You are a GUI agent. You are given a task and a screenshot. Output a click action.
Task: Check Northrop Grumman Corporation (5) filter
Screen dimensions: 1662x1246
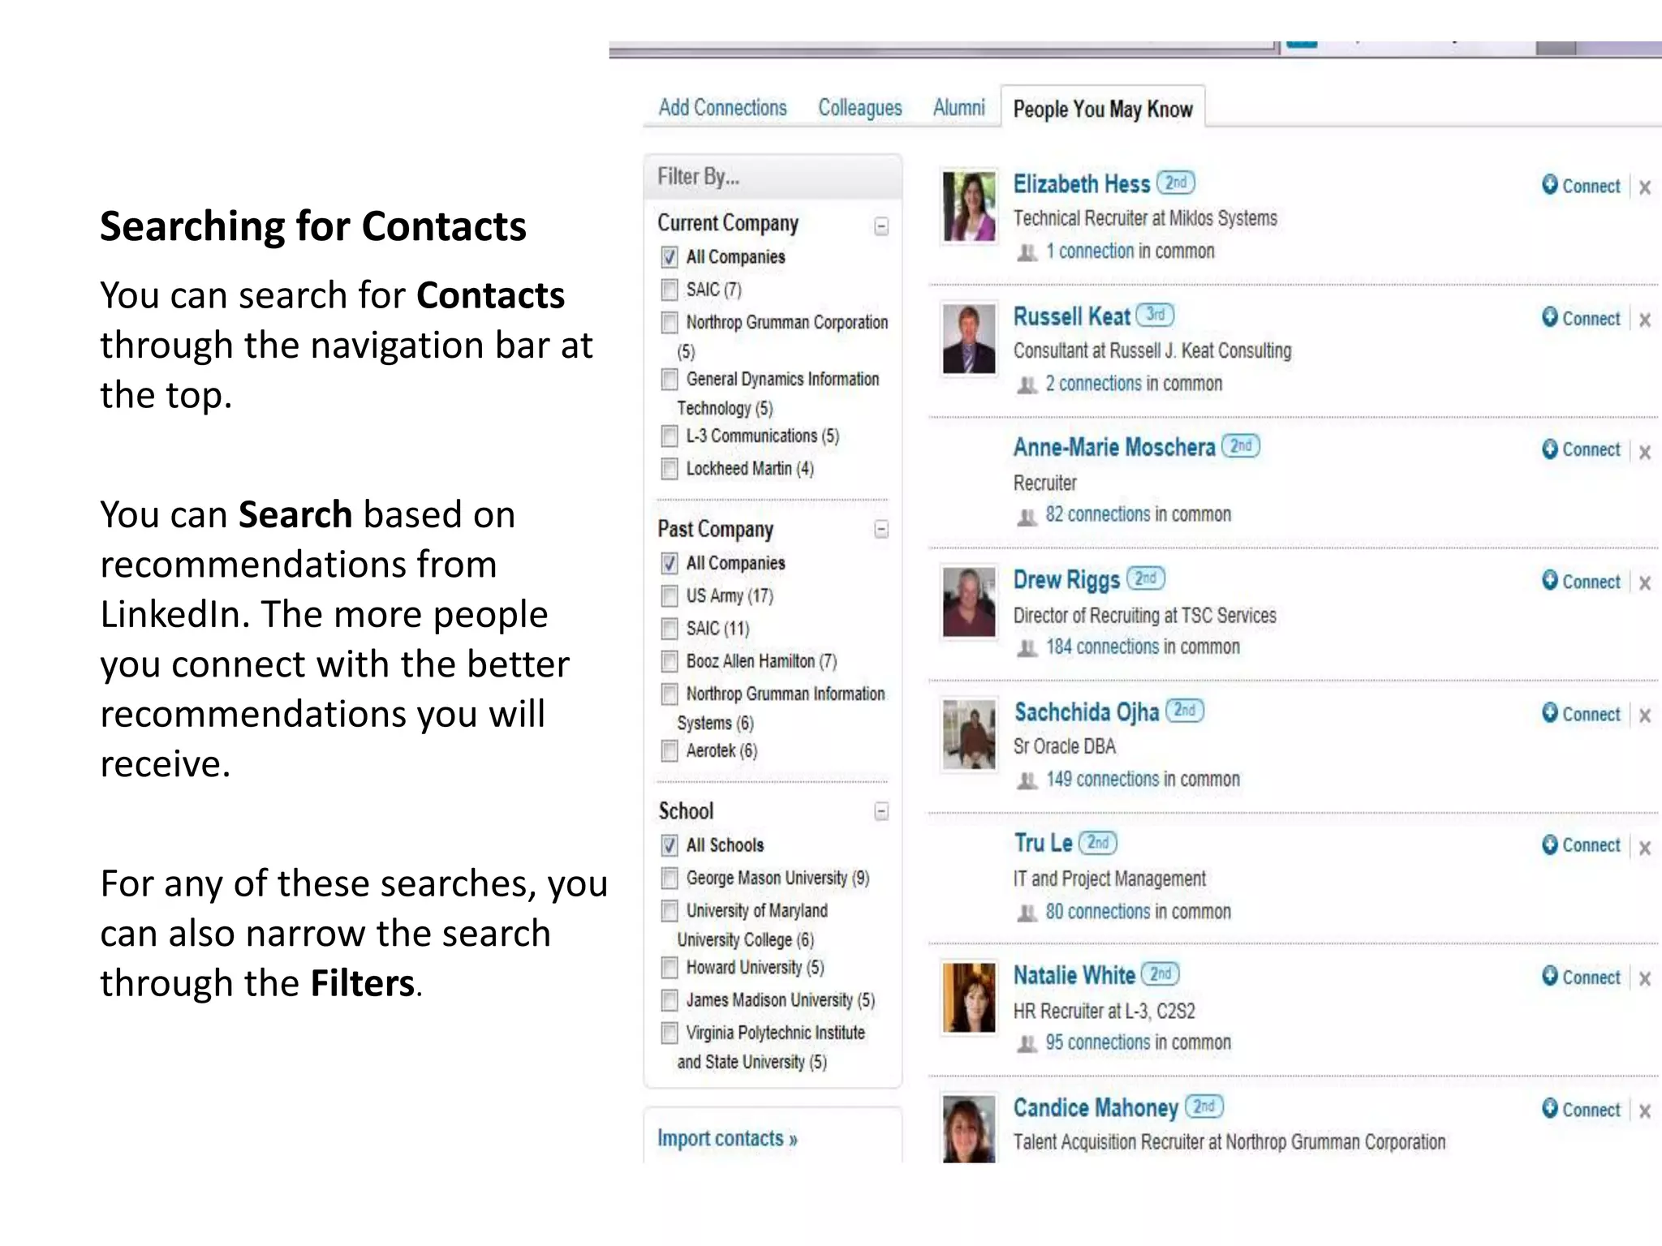pyautogui.click(x=670, y=323)
